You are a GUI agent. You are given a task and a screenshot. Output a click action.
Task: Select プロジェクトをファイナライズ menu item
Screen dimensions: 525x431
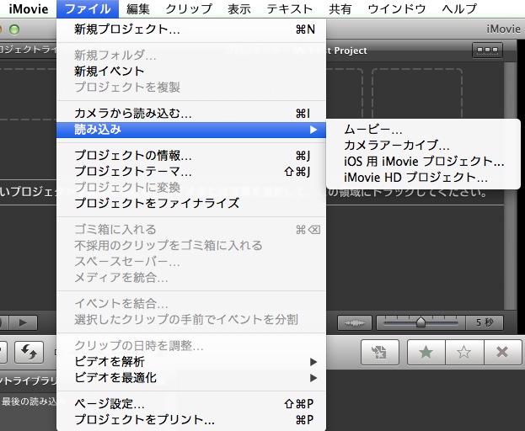(191, 203)
